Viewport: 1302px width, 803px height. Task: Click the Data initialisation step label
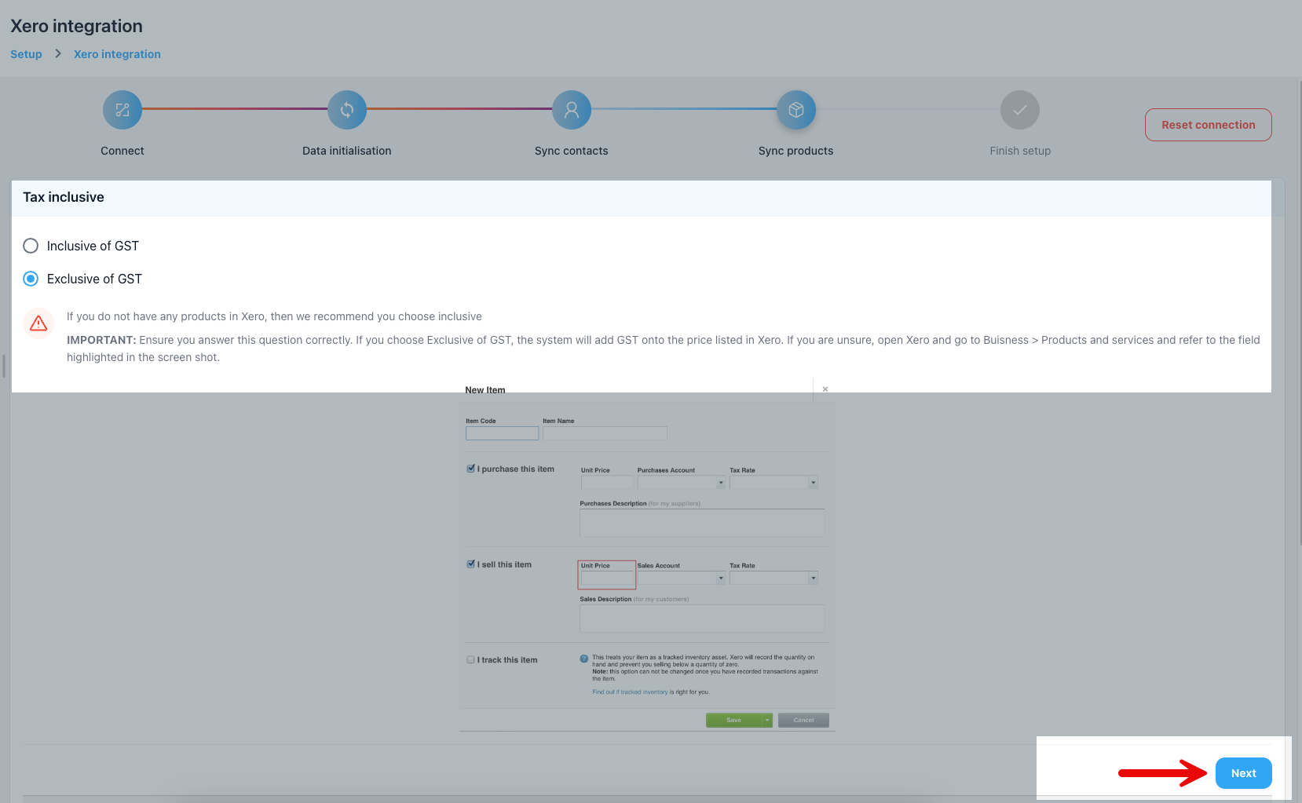[347, 151]
